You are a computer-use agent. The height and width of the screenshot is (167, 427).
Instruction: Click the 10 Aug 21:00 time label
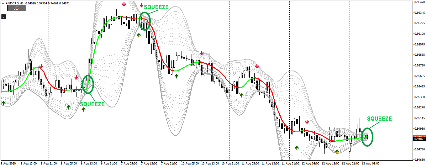click(x=230, y=164)
